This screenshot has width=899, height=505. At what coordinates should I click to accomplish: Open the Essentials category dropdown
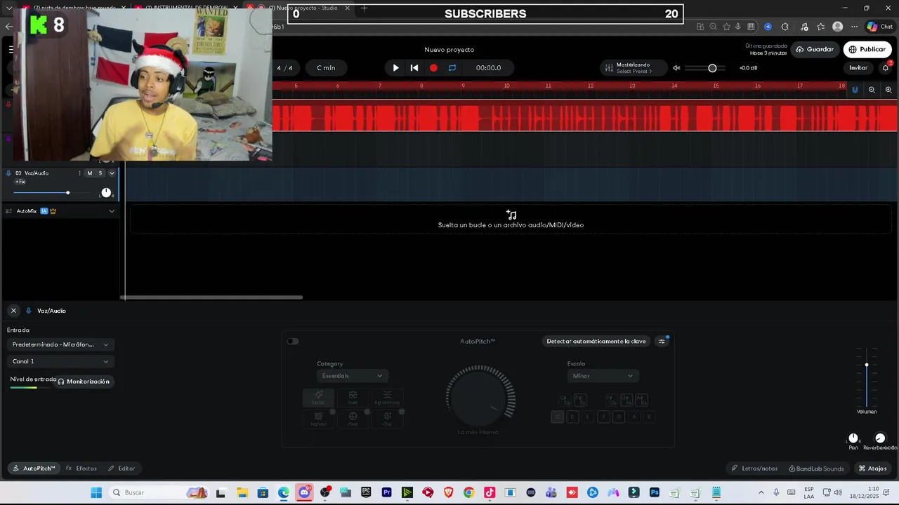352,376
